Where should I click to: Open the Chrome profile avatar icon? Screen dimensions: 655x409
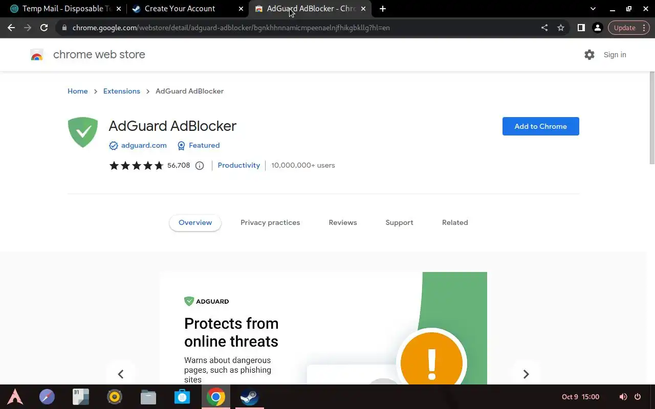[x=597, y=28]
